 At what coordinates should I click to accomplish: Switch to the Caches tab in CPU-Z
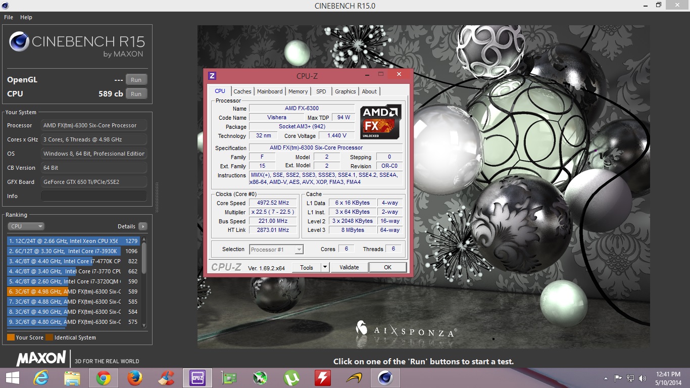pyautogui.click(x=242, y=91)
